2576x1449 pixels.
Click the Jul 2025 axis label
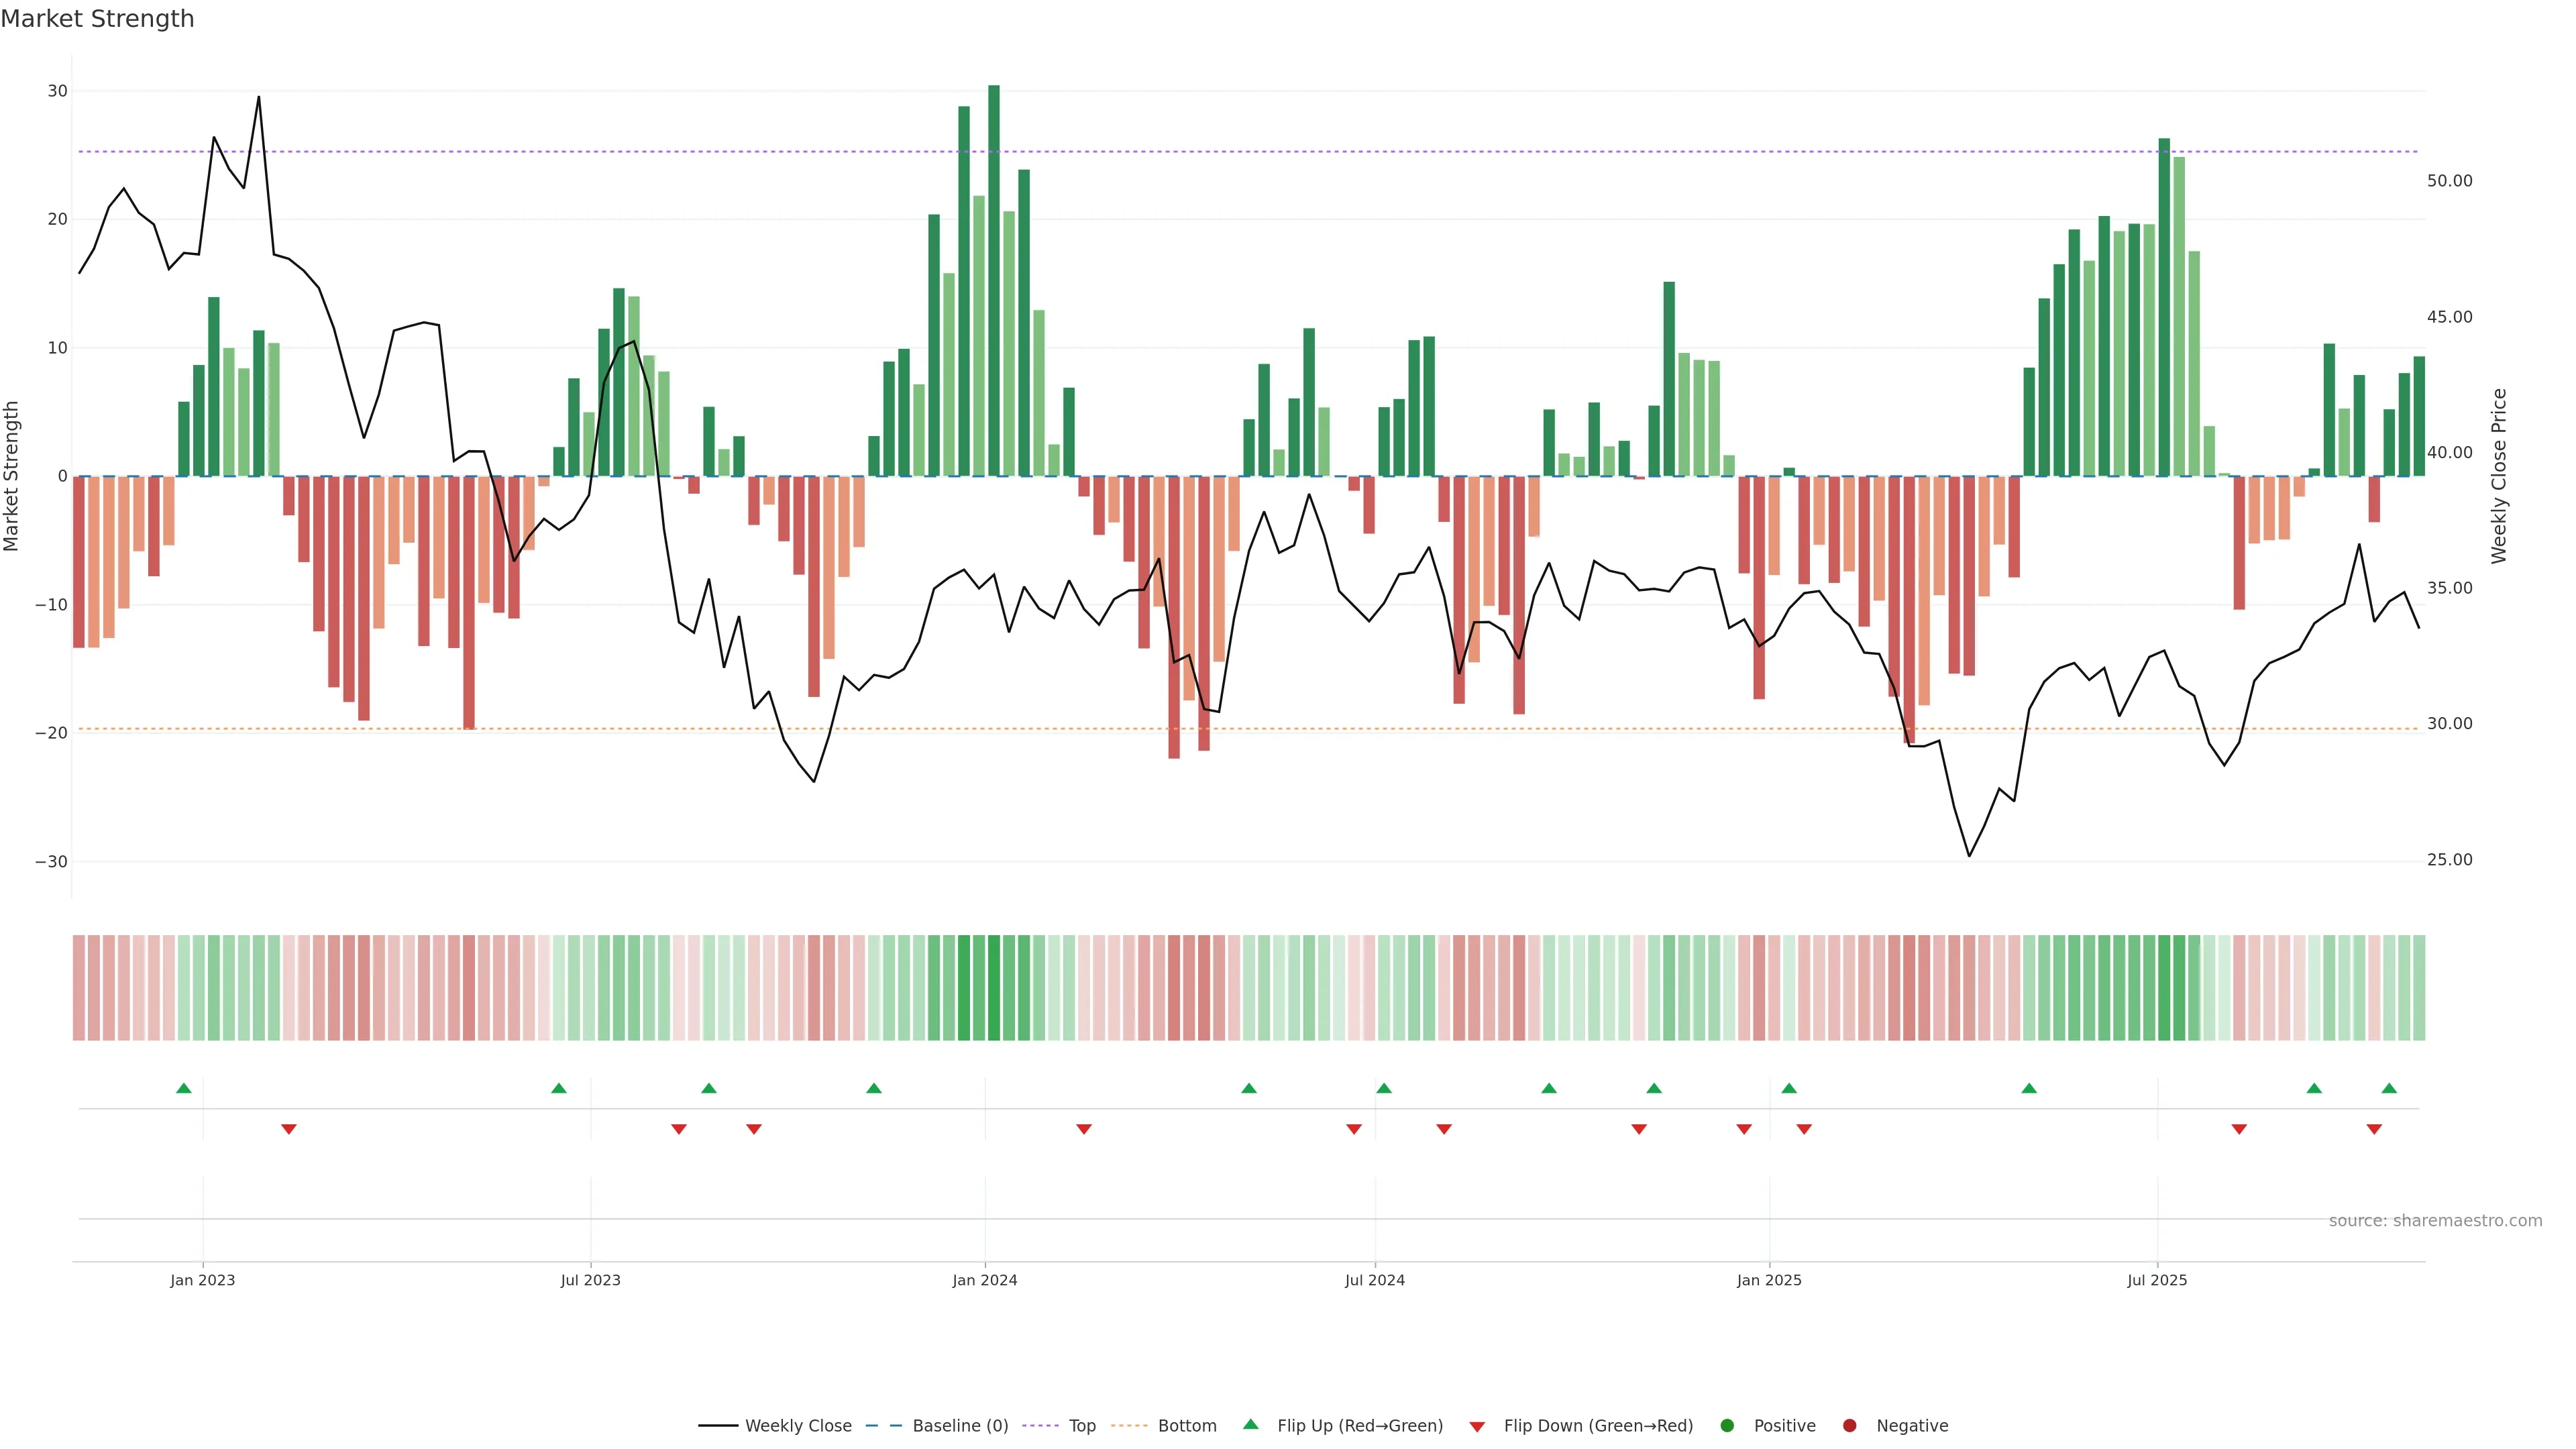click(x=2157, y=1280)
